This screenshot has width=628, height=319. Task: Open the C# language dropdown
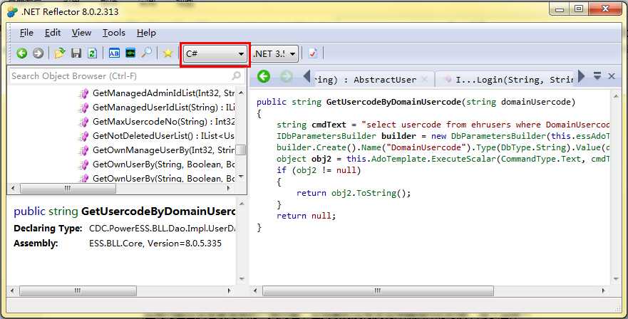click(x=215, y=53)
